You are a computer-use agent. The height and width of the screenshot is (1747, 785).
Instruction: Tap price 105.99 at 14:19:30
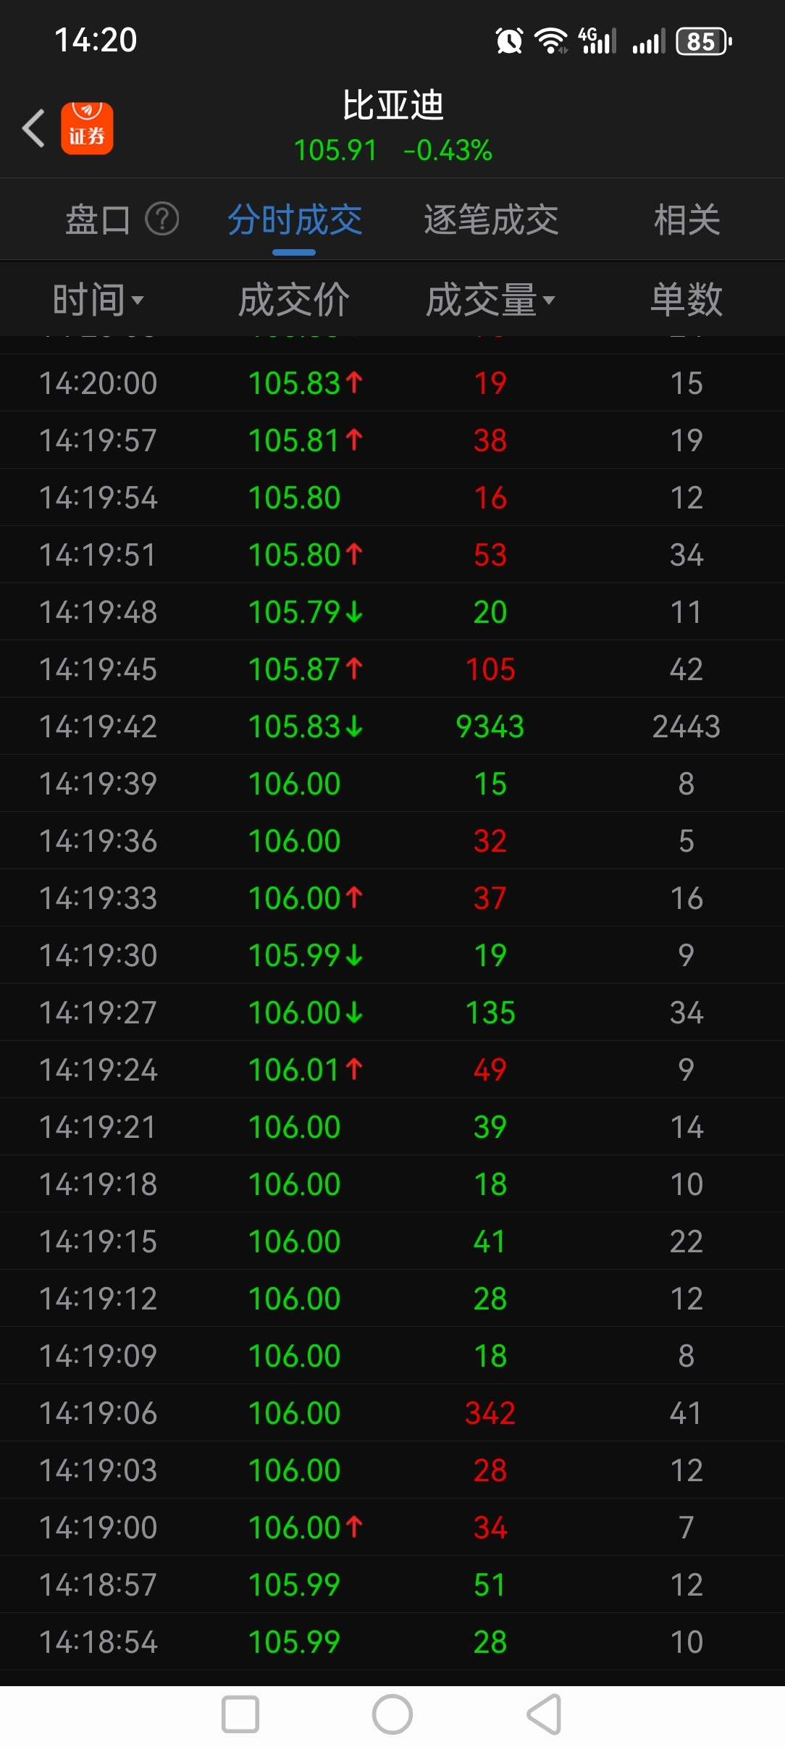click(294, 955)
